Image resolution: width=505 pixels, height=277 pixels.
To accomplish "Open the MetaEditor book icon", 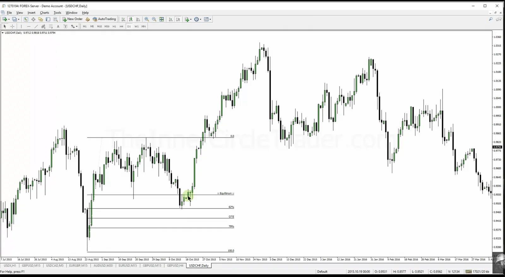I will pyautogui.click(x=88, y=19).
